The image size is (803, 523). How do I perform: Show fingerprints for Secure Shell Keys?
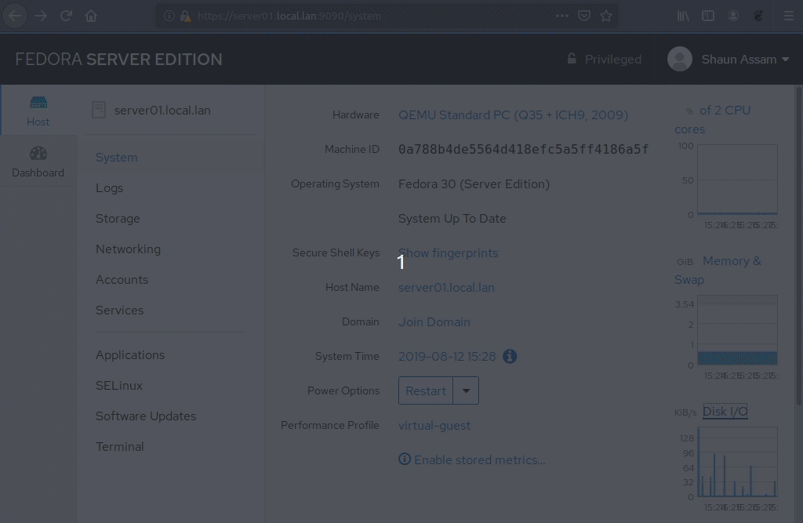(x=448, y=252)
